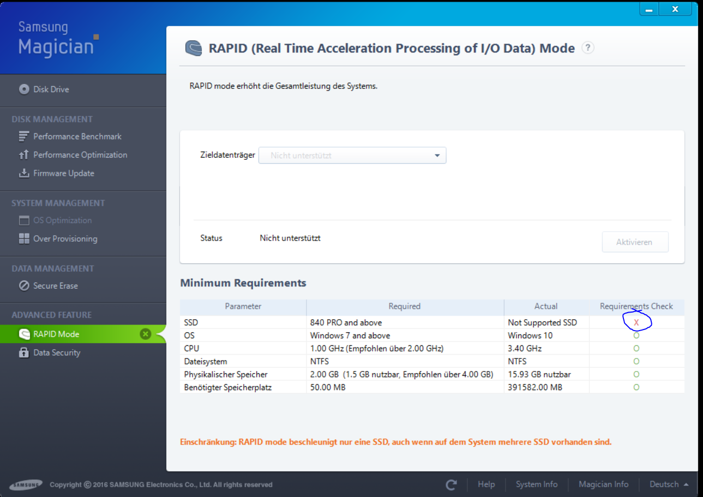Click green O check in OS row

(636, 336)
